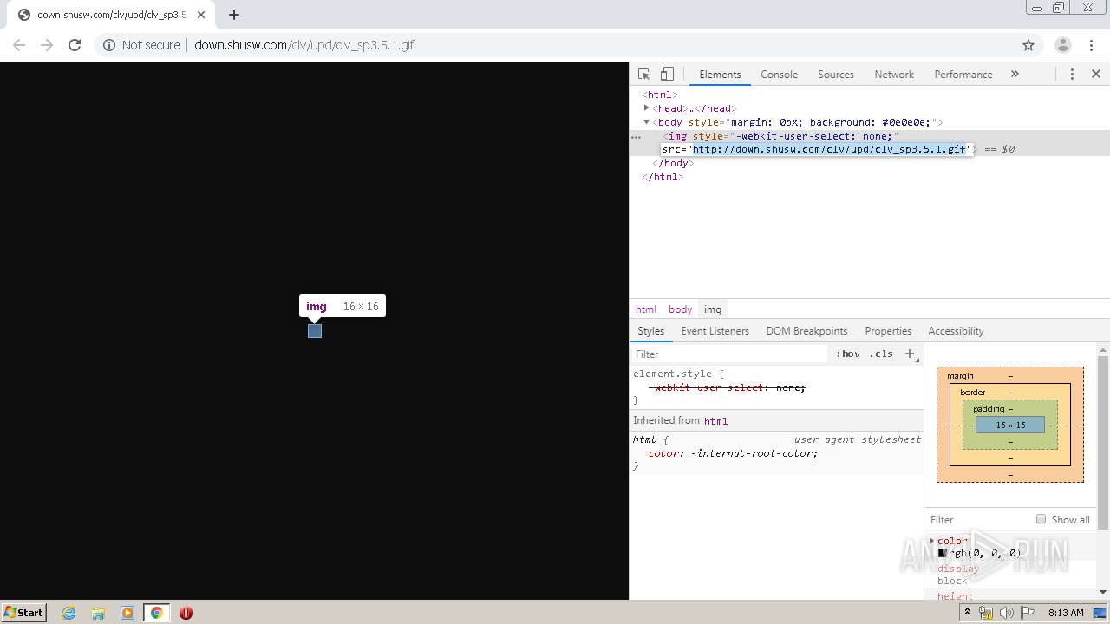Open the Performance tab
The height and width of the screenshot is (624, 1110).
pyautogui.click(x=963, y=75)
